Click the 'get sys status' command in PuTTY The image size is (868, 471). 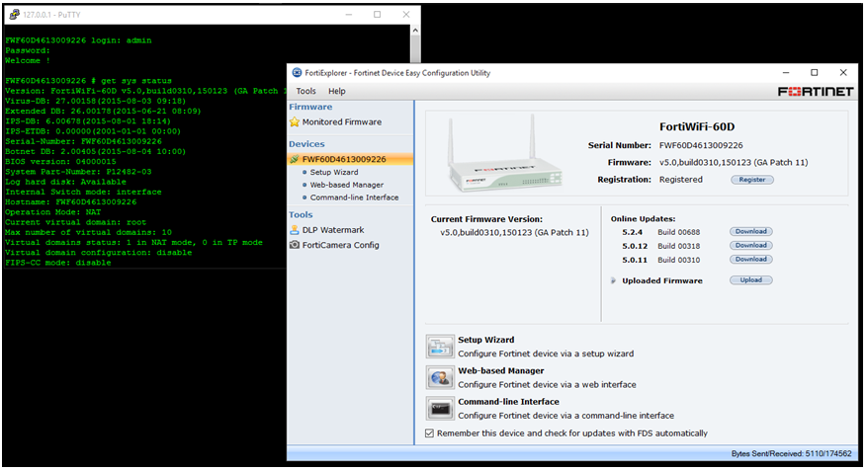coord(136,81)
